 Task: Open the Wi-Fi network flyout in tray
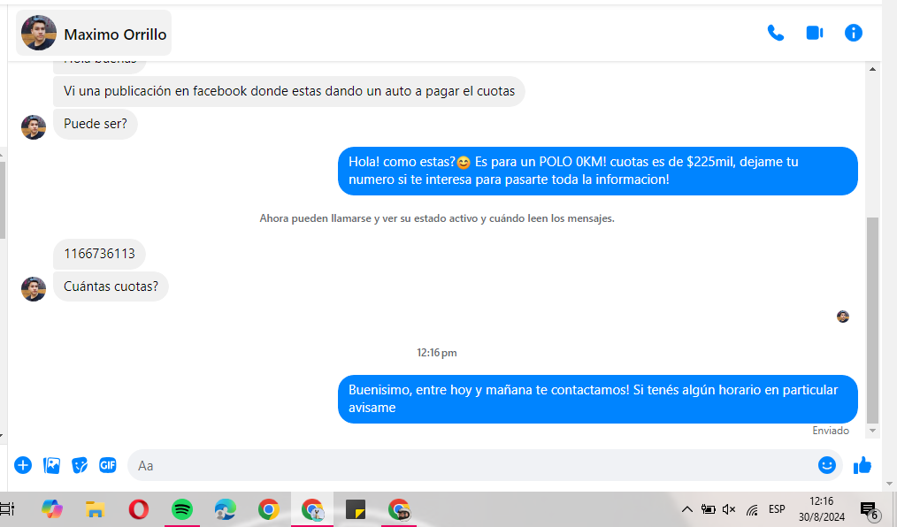752,509
